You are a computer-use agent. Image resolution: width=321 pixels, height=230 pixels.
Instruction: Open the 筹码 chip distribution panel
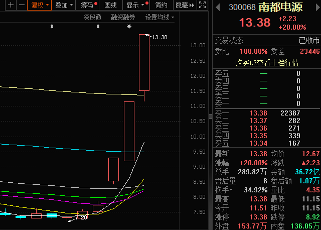click(87, 5)
